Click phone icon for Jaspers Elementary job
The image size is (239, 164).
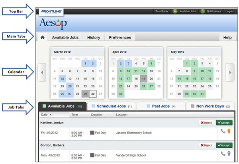point(223,131)
